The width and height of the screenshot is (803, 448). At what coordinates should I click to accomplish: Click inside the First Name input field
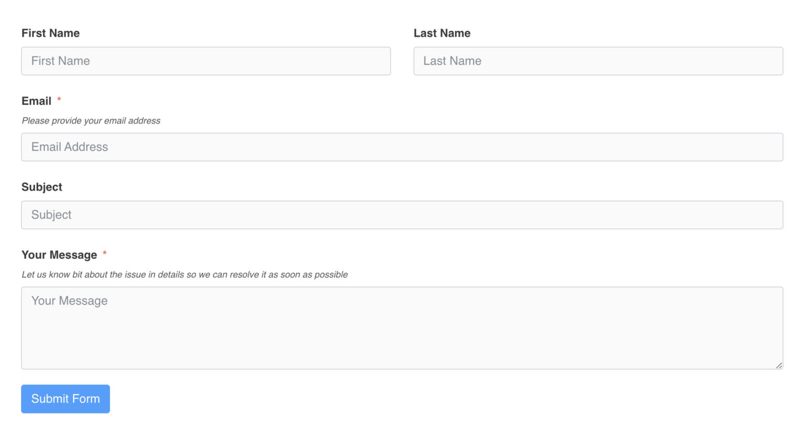206,61
